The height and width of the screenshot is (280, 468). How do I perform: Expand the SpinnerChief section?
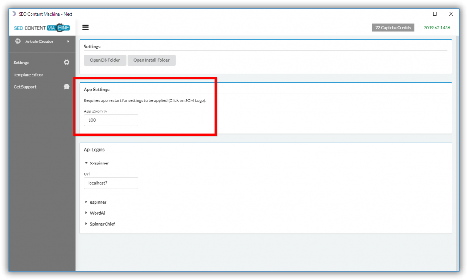pyautogui.click(x=86, y=224)
